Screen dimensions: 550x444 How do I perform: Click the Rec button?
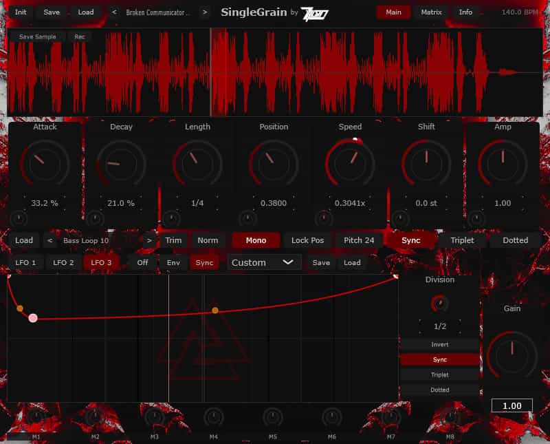pos(80,36)
